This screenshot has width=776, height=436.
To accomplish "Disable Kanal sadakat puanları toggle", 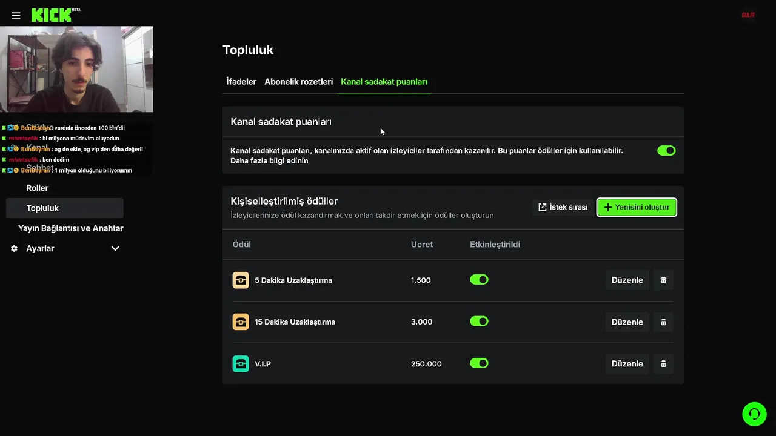I will 666,151.
